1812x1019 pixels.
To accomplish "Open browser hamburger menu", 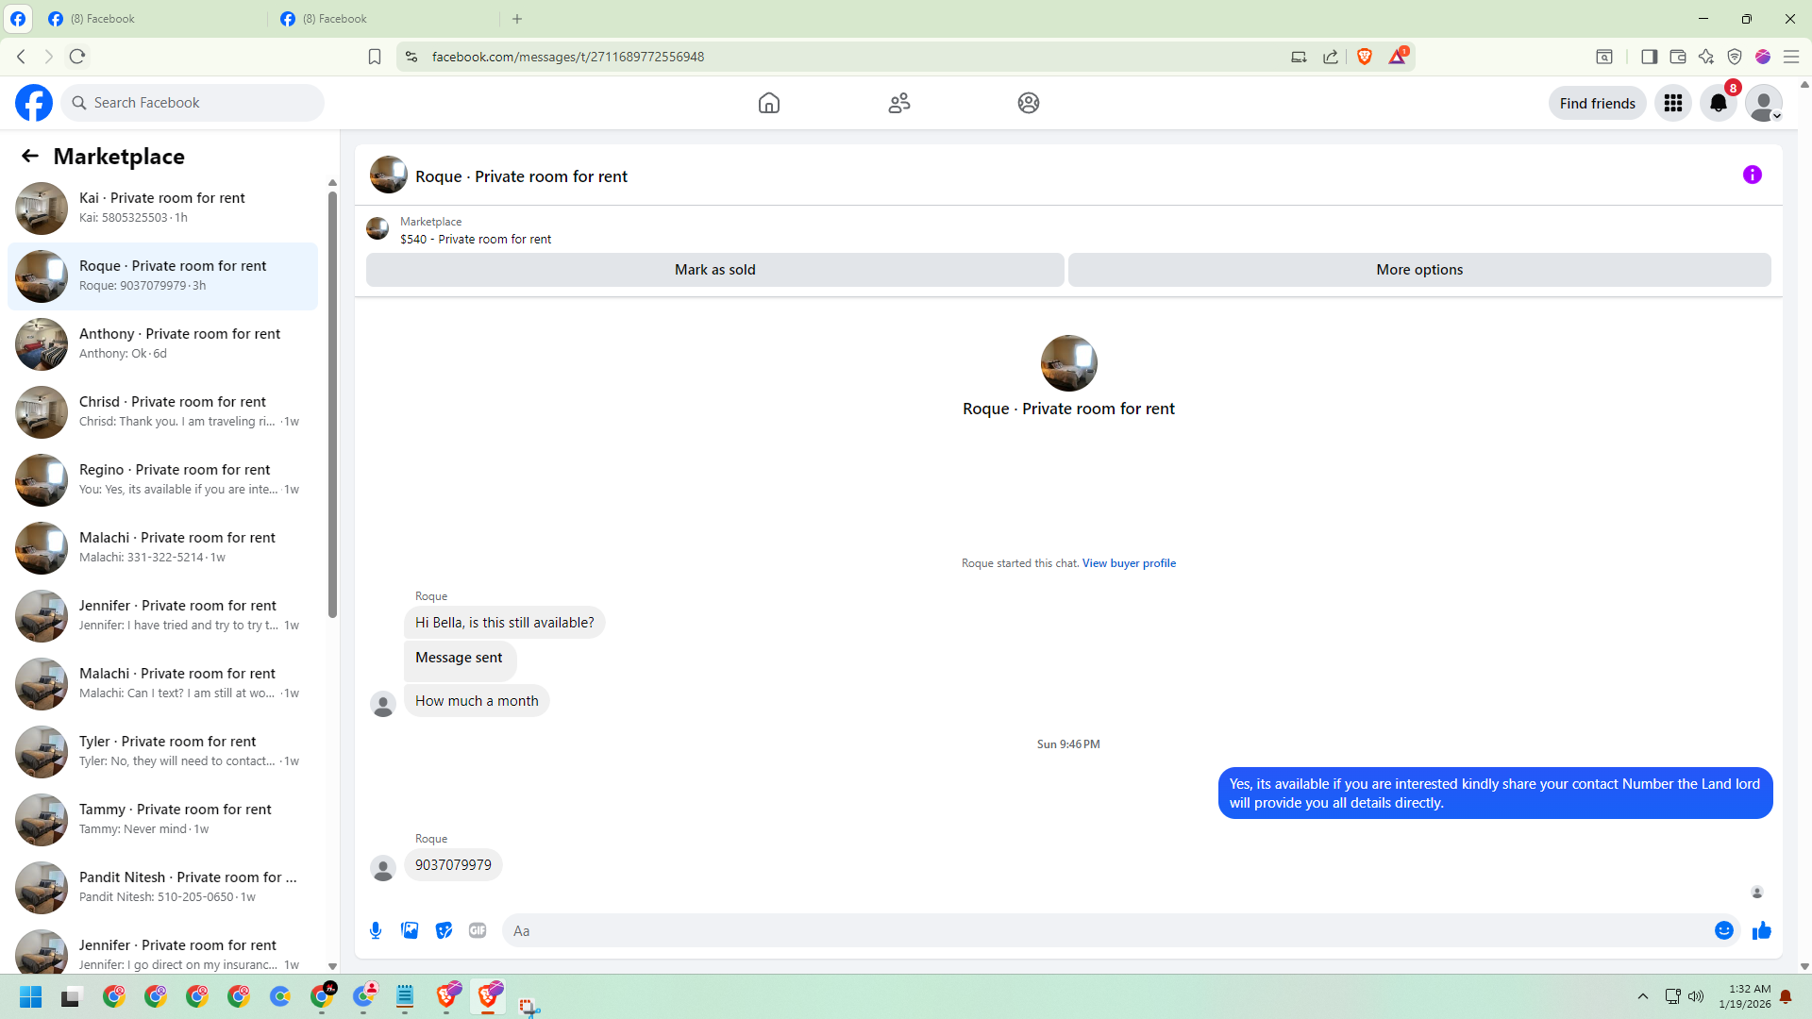I will point(1791,57).
